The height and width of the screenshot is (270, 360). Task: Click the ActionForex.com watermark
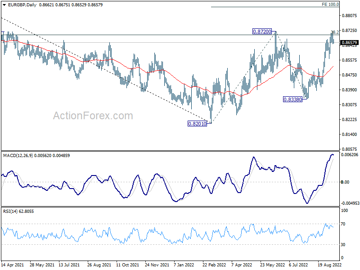pyautogui.click(x=93, y=116)
